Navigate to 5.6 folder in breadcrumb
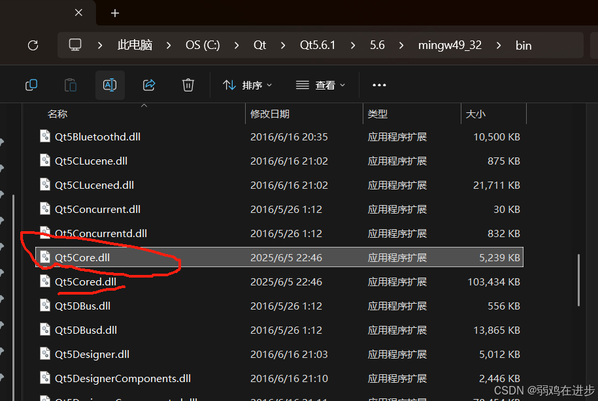This screenshot has width=598, height=401. [x=377, y=45]
